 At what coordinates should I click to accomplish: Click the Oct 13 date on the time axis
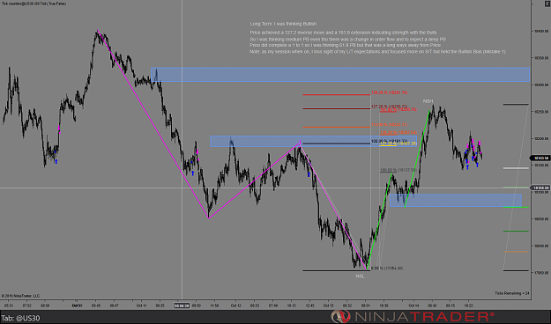328,306
